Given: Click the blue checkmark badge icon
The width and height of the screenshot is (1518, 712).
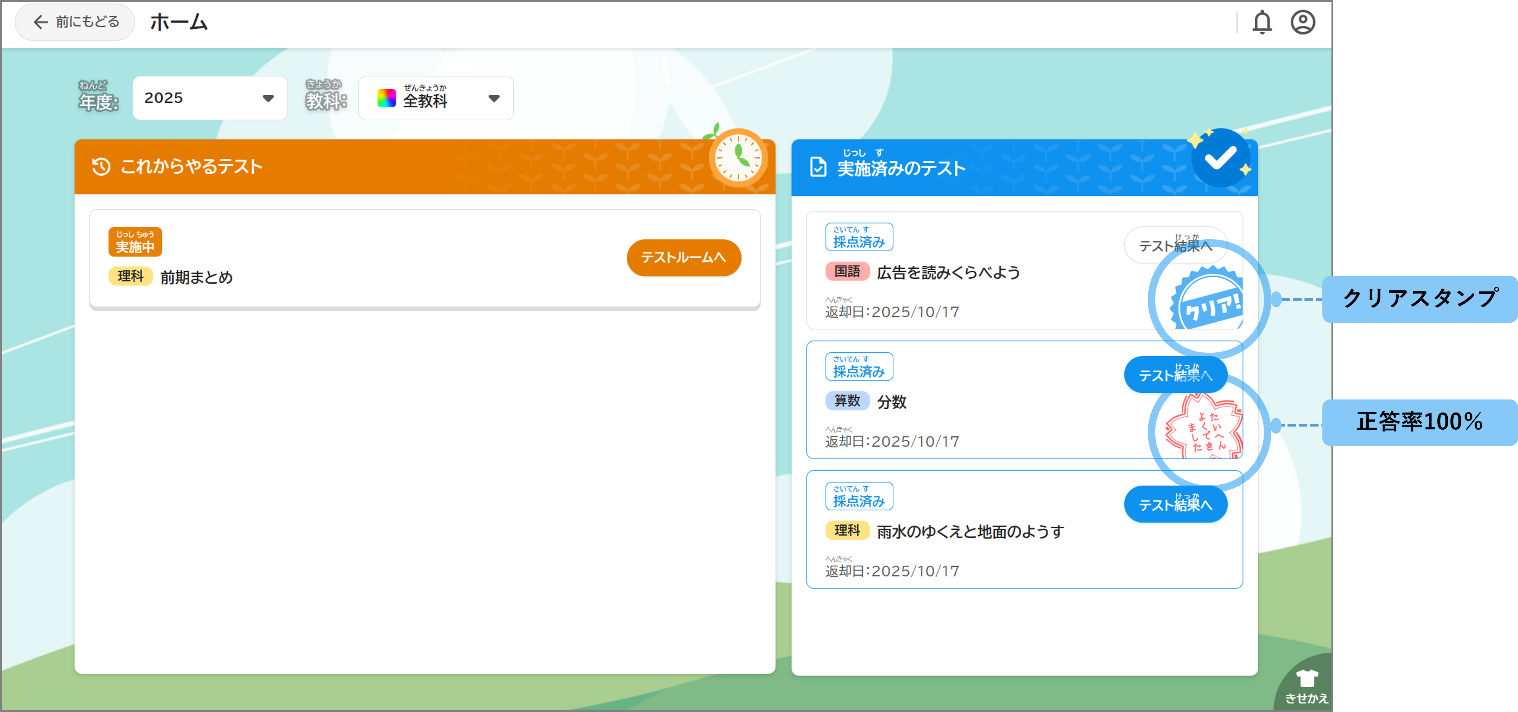Looking at the screenshot, I should point(1220,158).
